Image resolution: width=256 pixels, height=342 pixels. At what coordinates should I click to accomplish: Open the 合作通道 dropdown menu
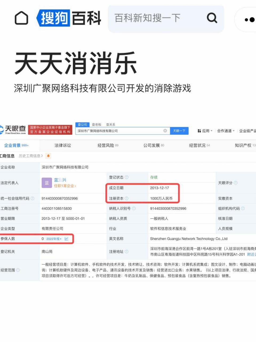coord(226,131)
